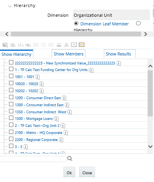Viewport: 154px width, 182px height.
Task: Check the TP Calc Test--Org Unit 2 checkbox
Action: pyautogui.click(x=11, y=125)
